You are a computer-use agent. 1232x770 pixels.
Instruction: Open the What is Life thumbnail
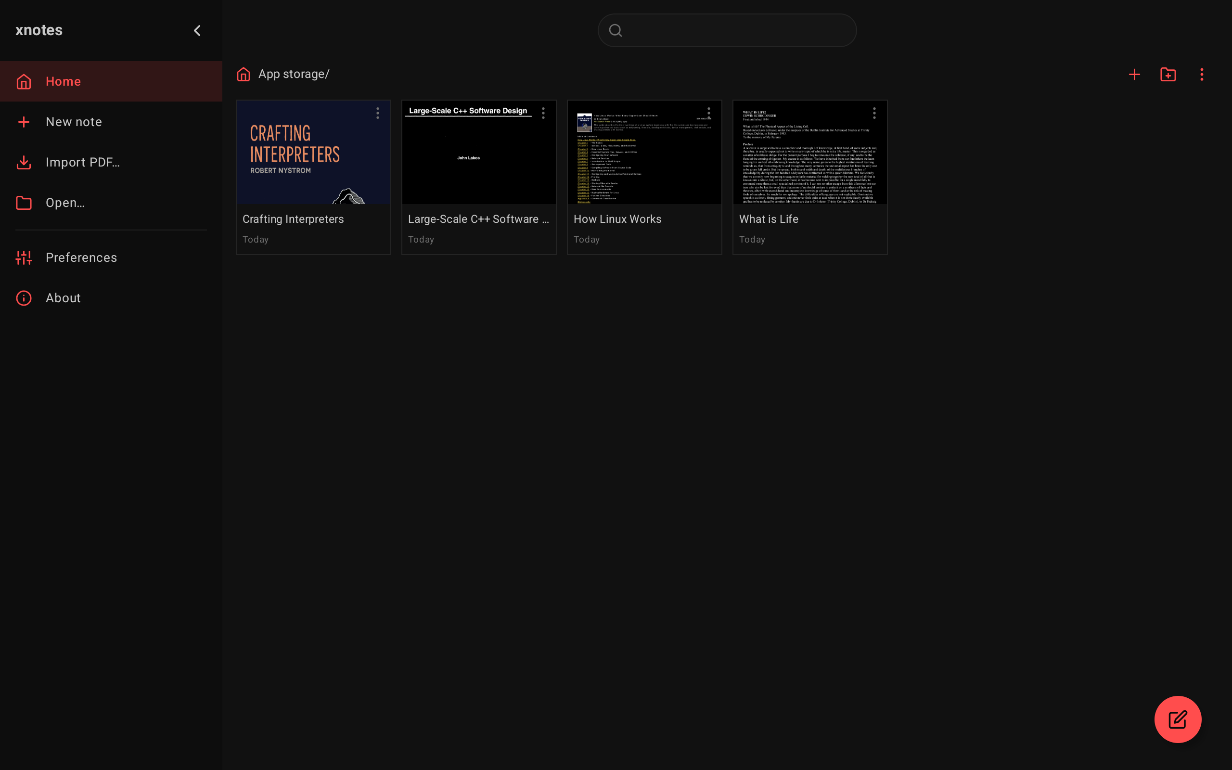click(x=810, y=152)
